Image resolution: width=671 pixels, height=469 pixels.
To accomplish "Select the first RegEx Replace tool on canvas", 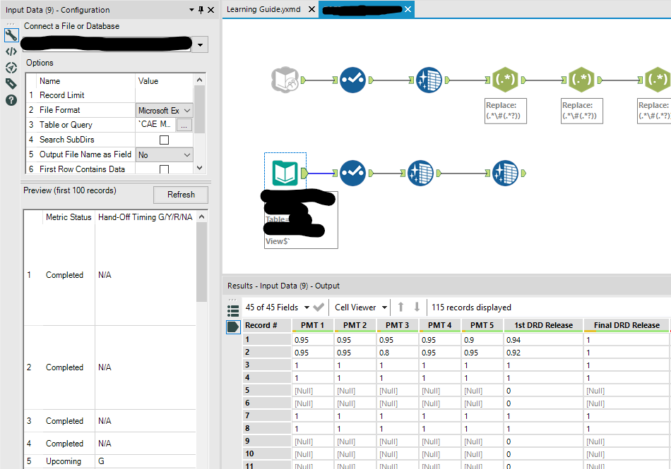I will click(x=505, y=79).
